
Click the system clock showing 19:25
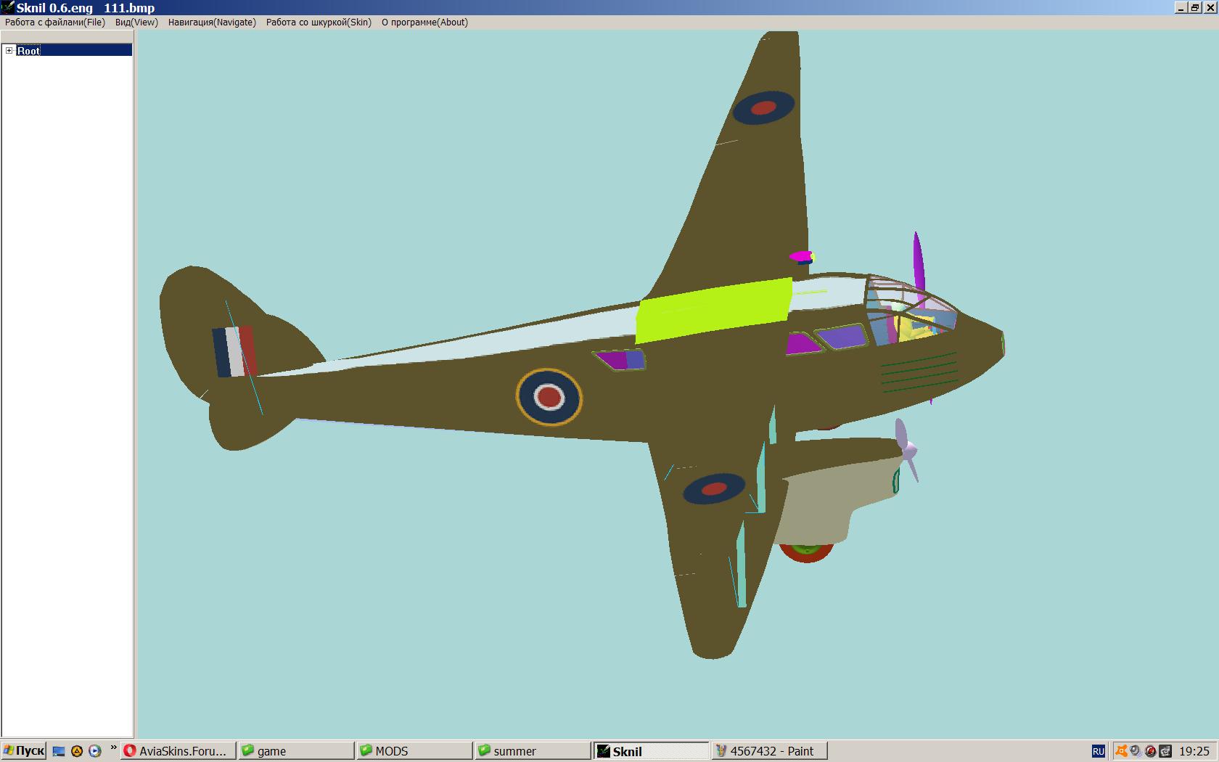pos(1194,751)
